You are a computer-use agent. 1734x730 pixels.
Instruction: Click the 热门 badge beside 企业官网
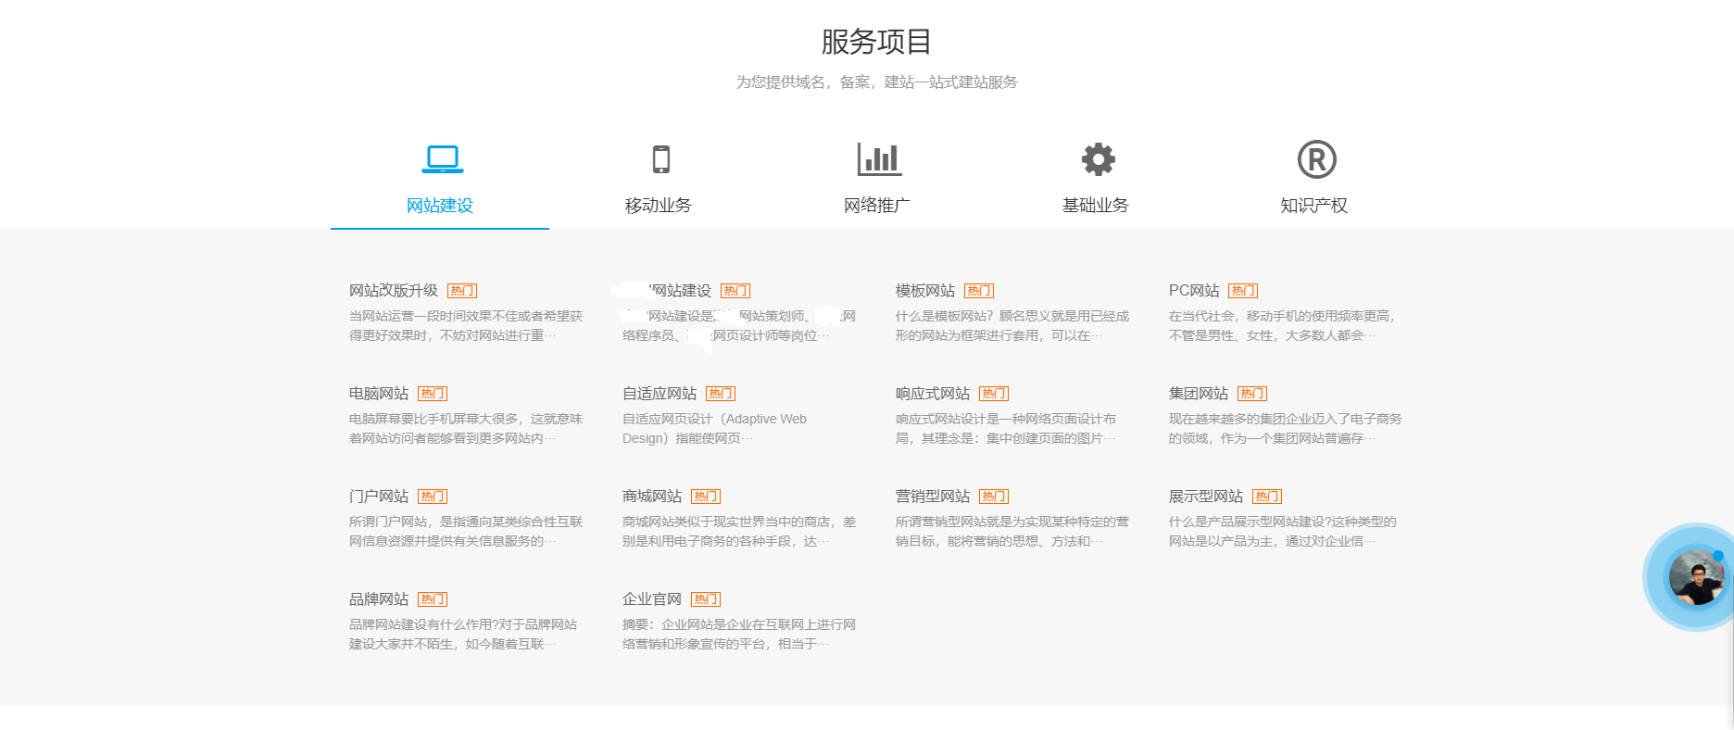click(706, 599)
